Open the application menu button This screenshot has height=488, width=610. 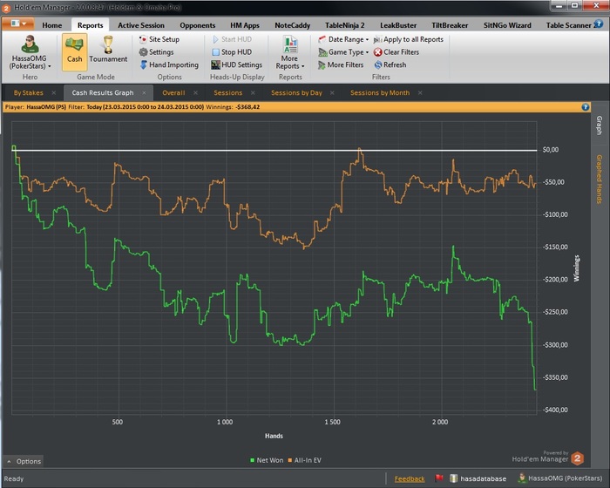17,24
